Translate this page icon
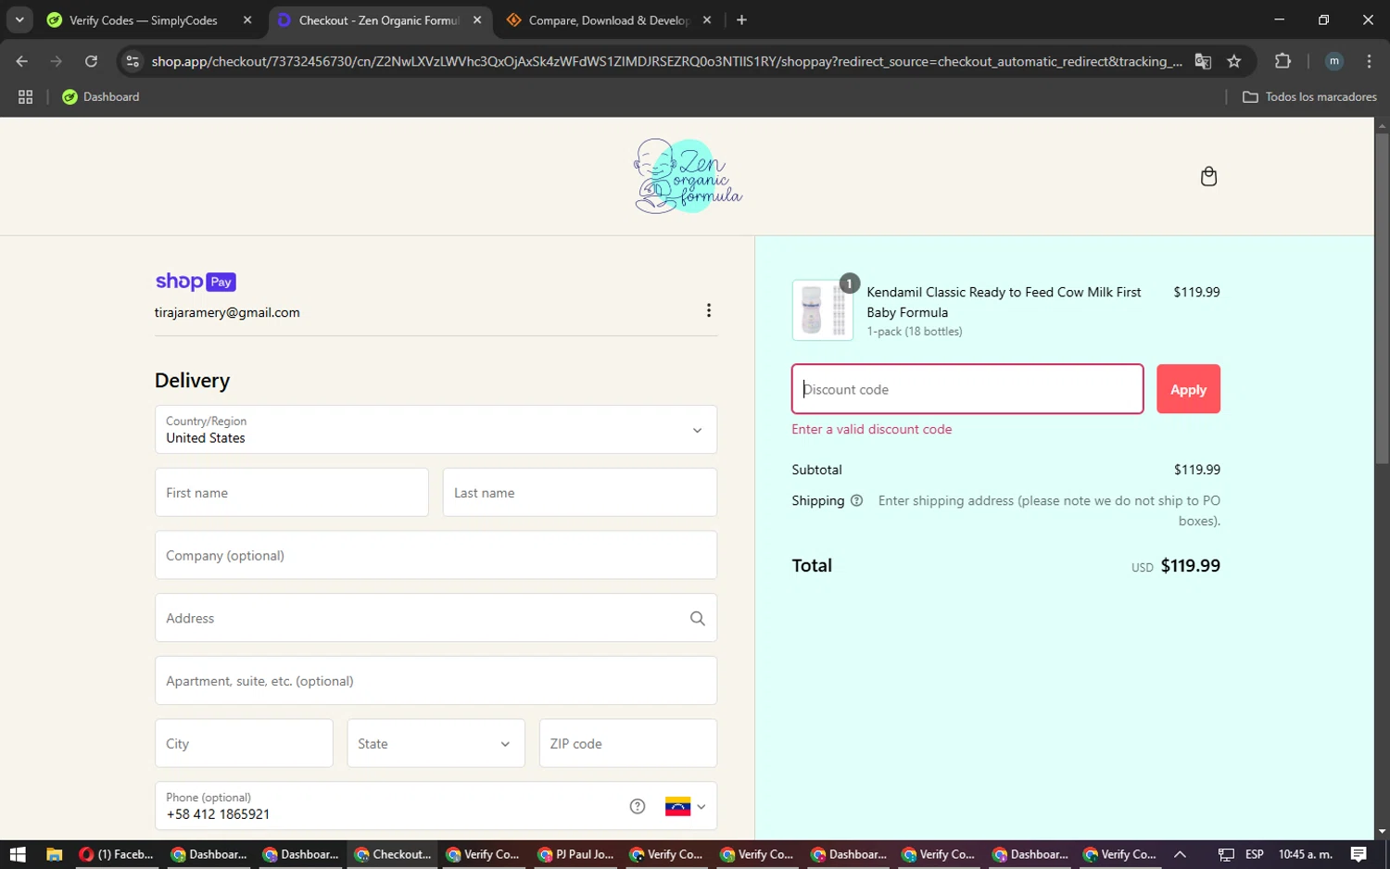 point(1203,61)
